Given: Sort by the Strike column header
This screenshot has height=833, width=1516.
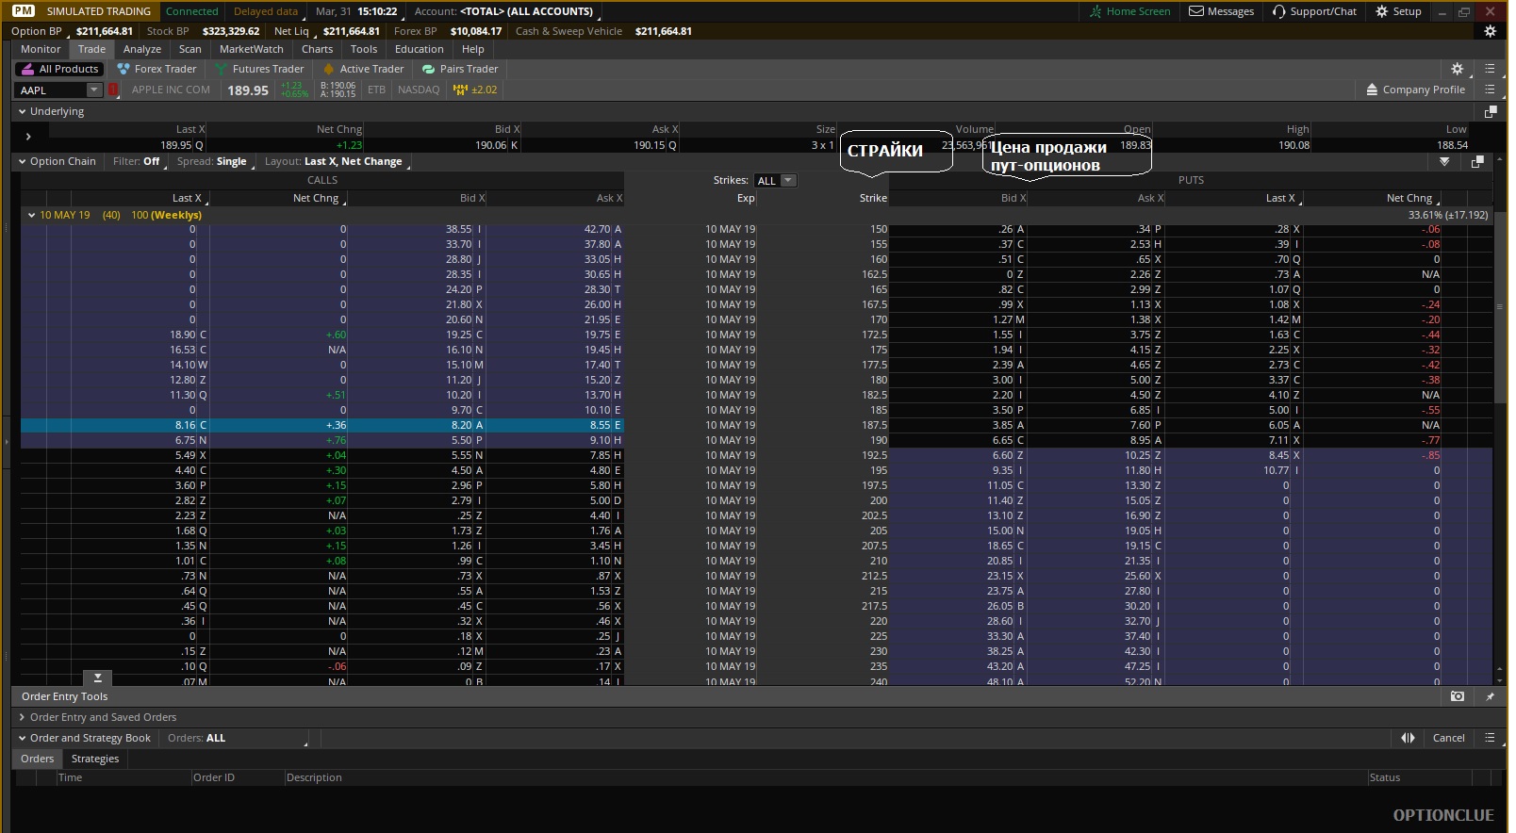Looking at the screenshot, I should click(873, 198).
